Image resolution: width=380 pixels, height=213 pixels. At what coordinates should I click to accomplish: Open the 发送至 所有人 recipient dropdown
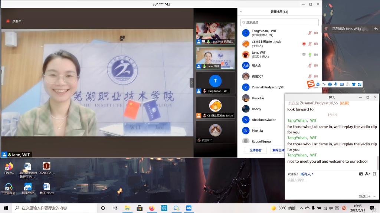click(307, 174)
